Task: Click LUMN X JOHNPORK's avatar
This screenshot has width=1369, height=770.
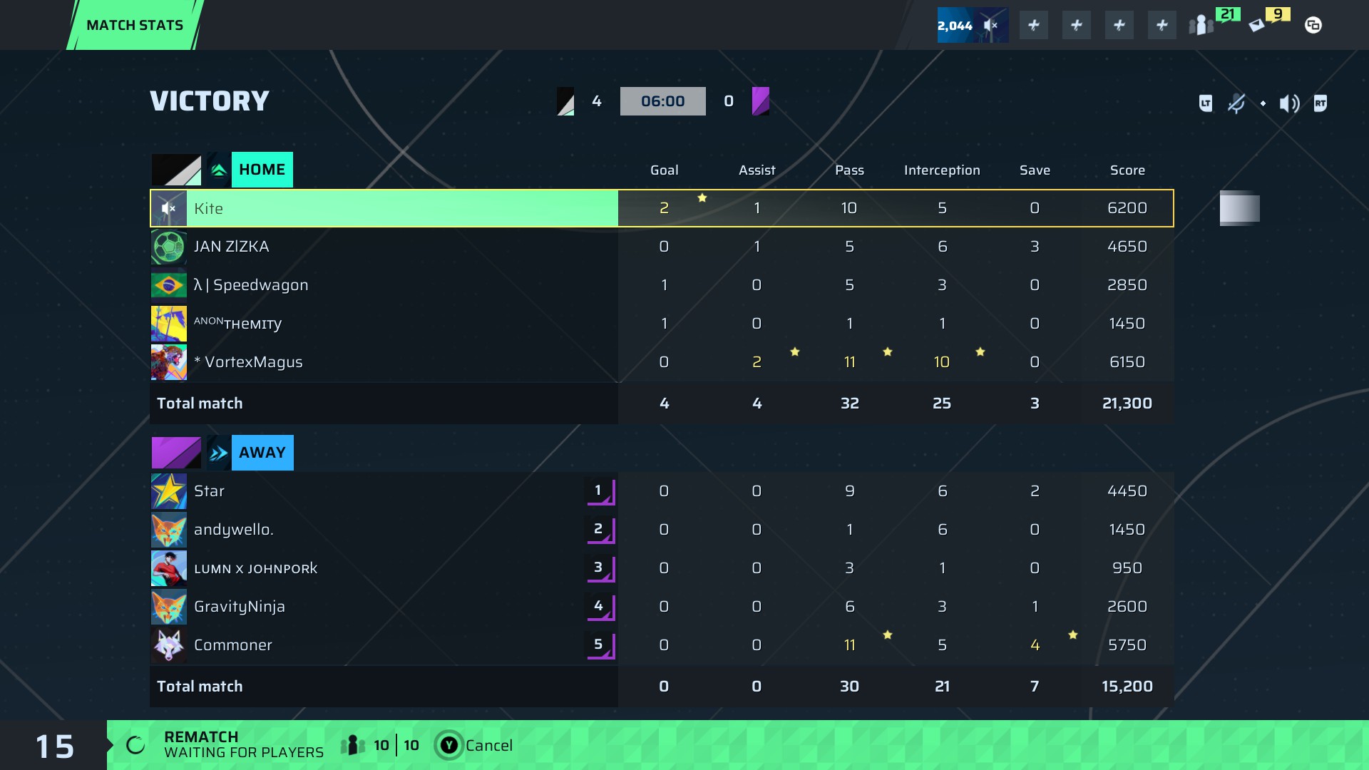Action: (169, 568)
